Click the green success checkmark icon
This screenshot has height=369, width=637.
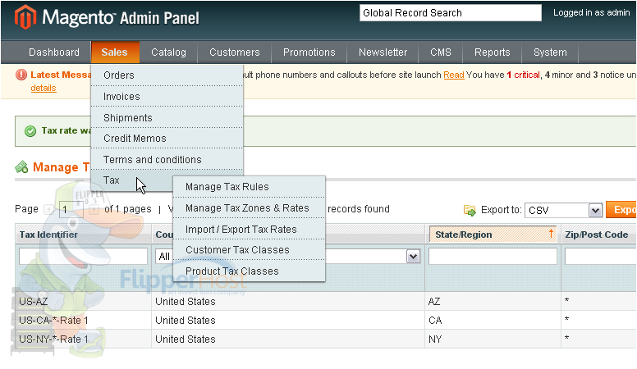coord(30,131)
